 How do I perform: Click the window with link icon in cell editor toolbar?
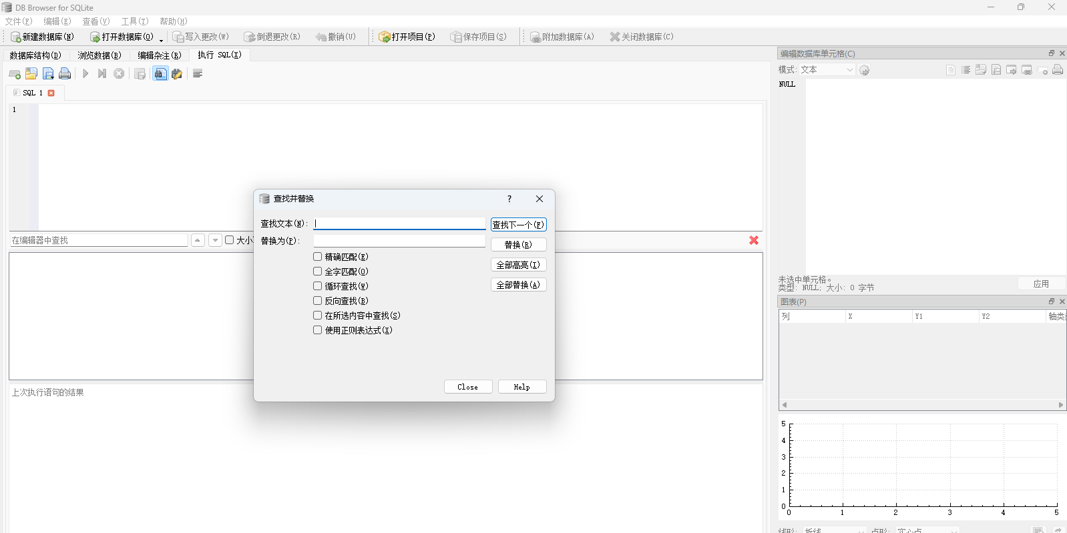[1027, 70]
